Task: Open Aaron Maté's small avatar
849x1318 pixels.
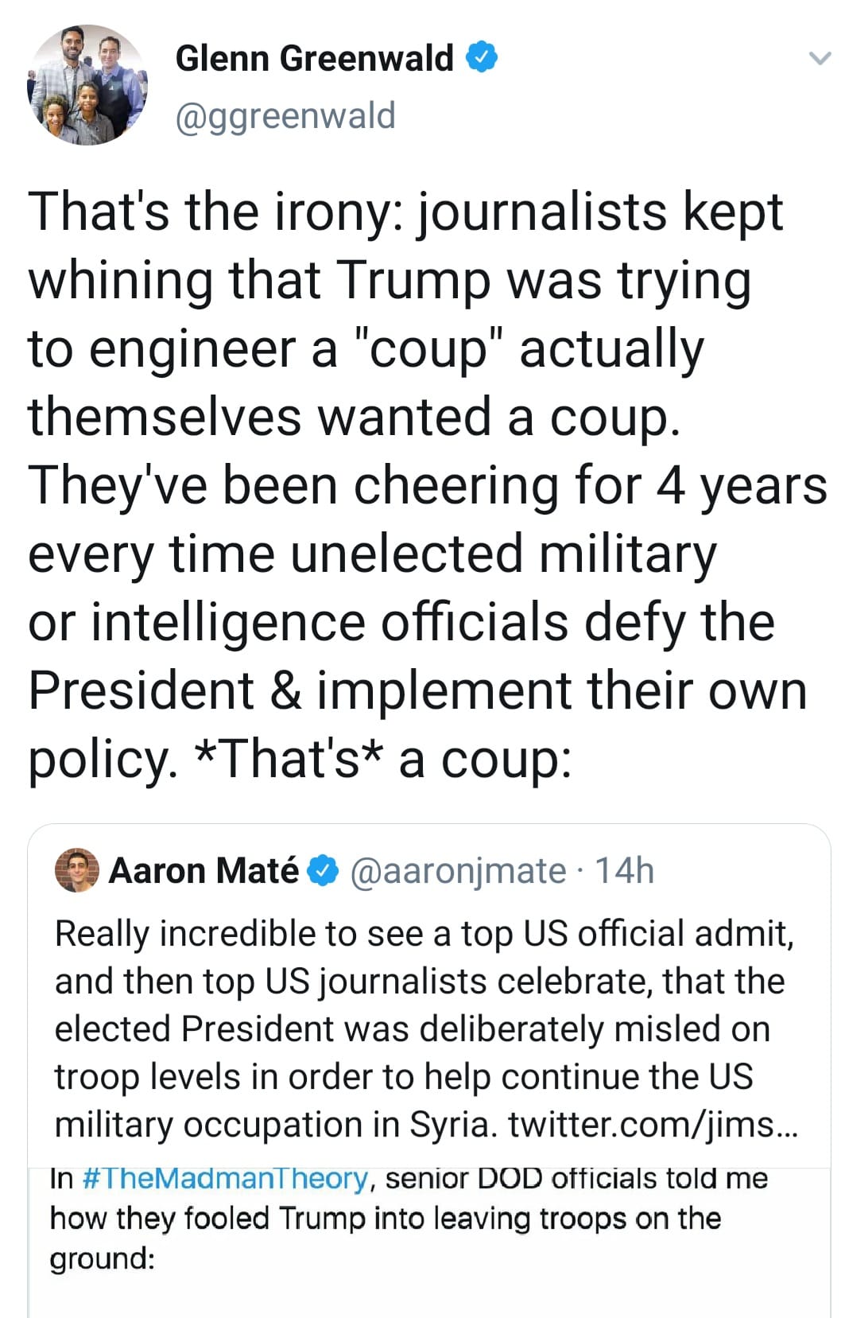Action: (x=76, y=870)
